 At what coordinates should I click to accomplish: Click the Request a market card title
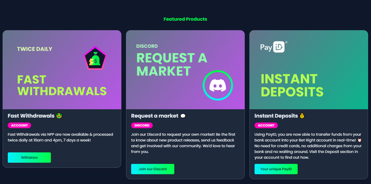tap(155, 116)
